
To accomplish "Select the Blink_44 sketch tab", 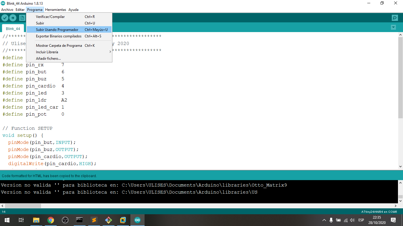I will pyautogui.click(x=13, y=29).
